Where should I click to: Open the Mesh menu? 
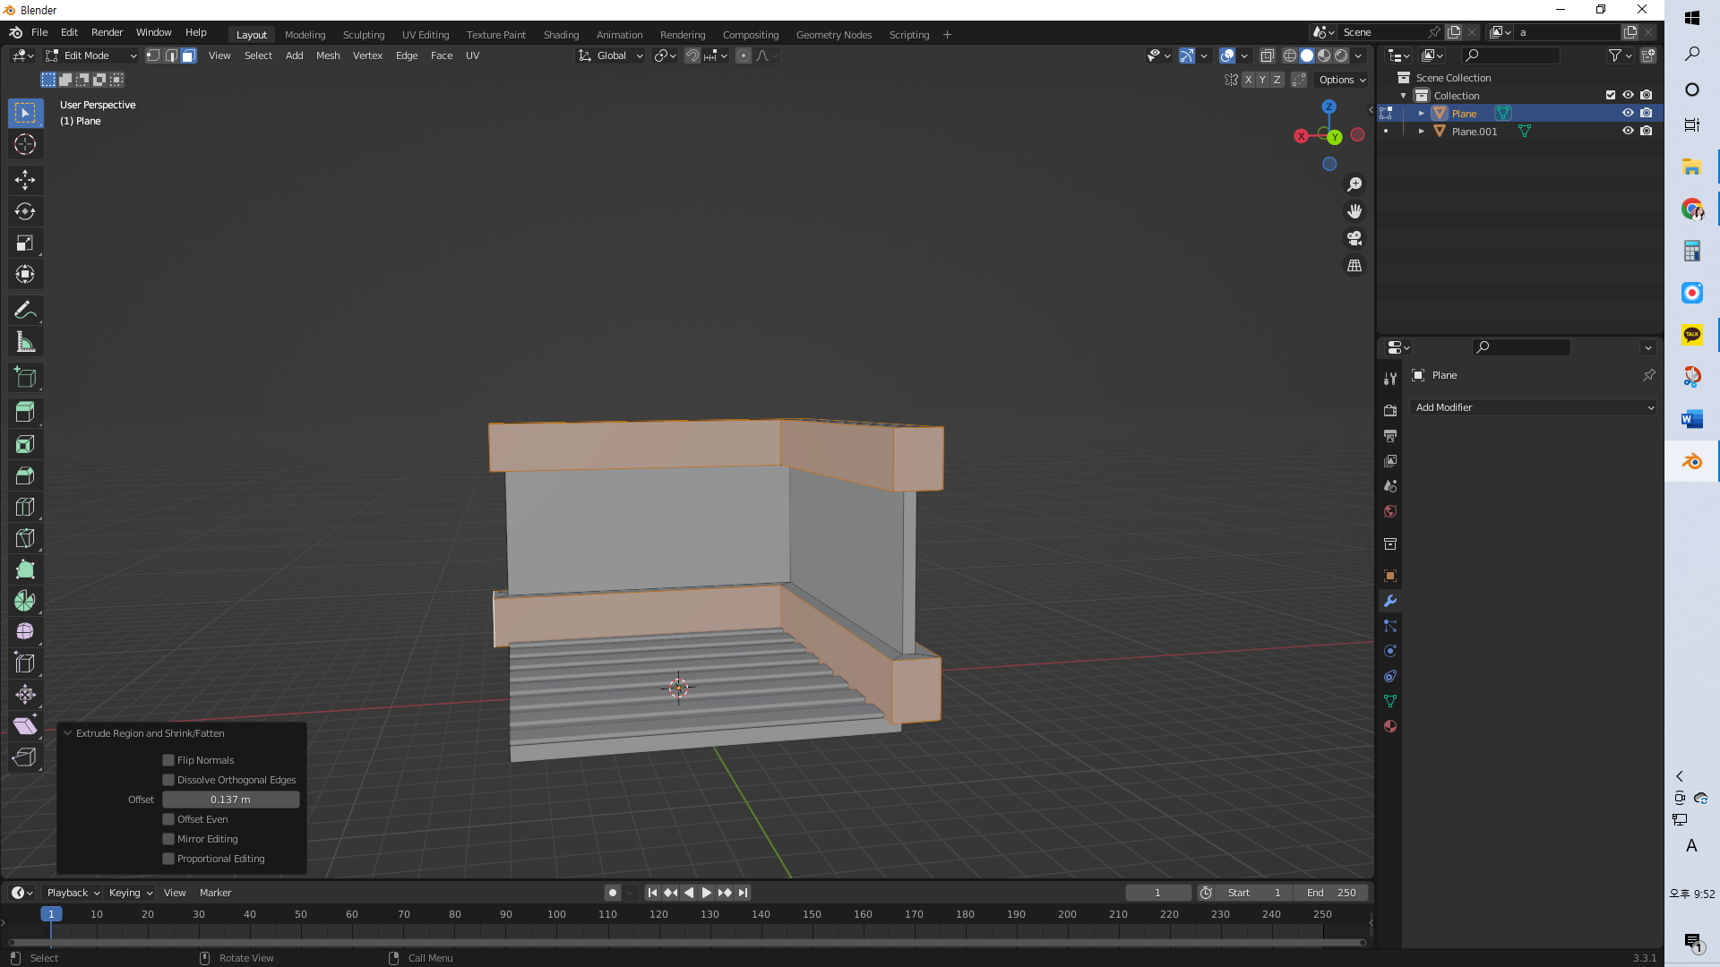(x=328, y=56)
